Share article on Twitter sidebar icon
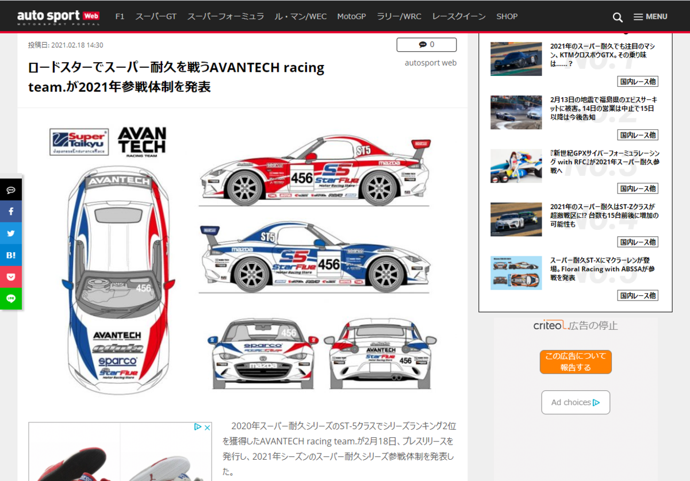 coord(11,234)
